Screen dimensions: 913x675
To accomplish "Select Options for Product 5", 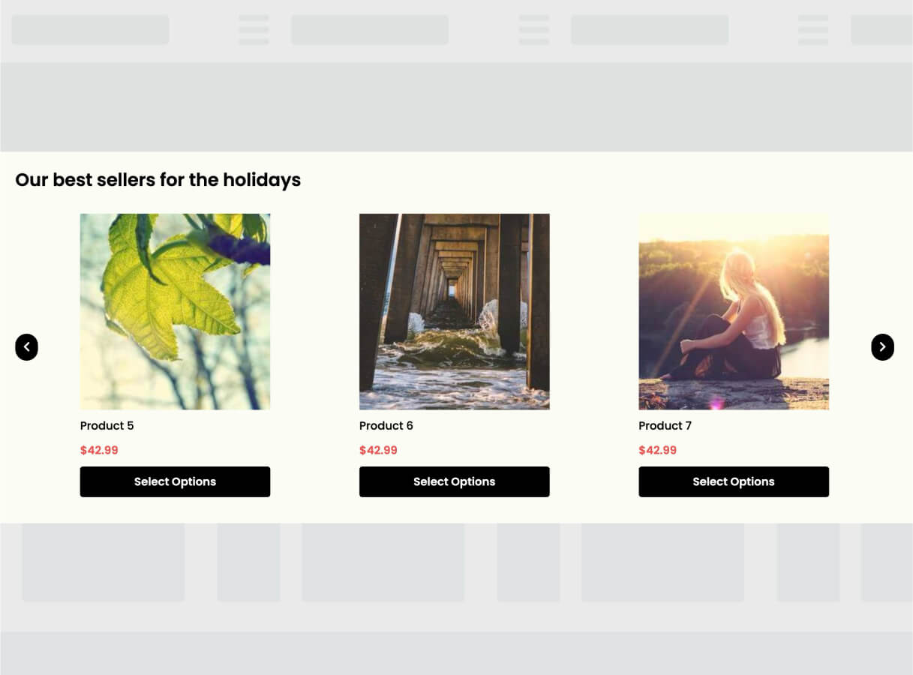I will (175, 481).
